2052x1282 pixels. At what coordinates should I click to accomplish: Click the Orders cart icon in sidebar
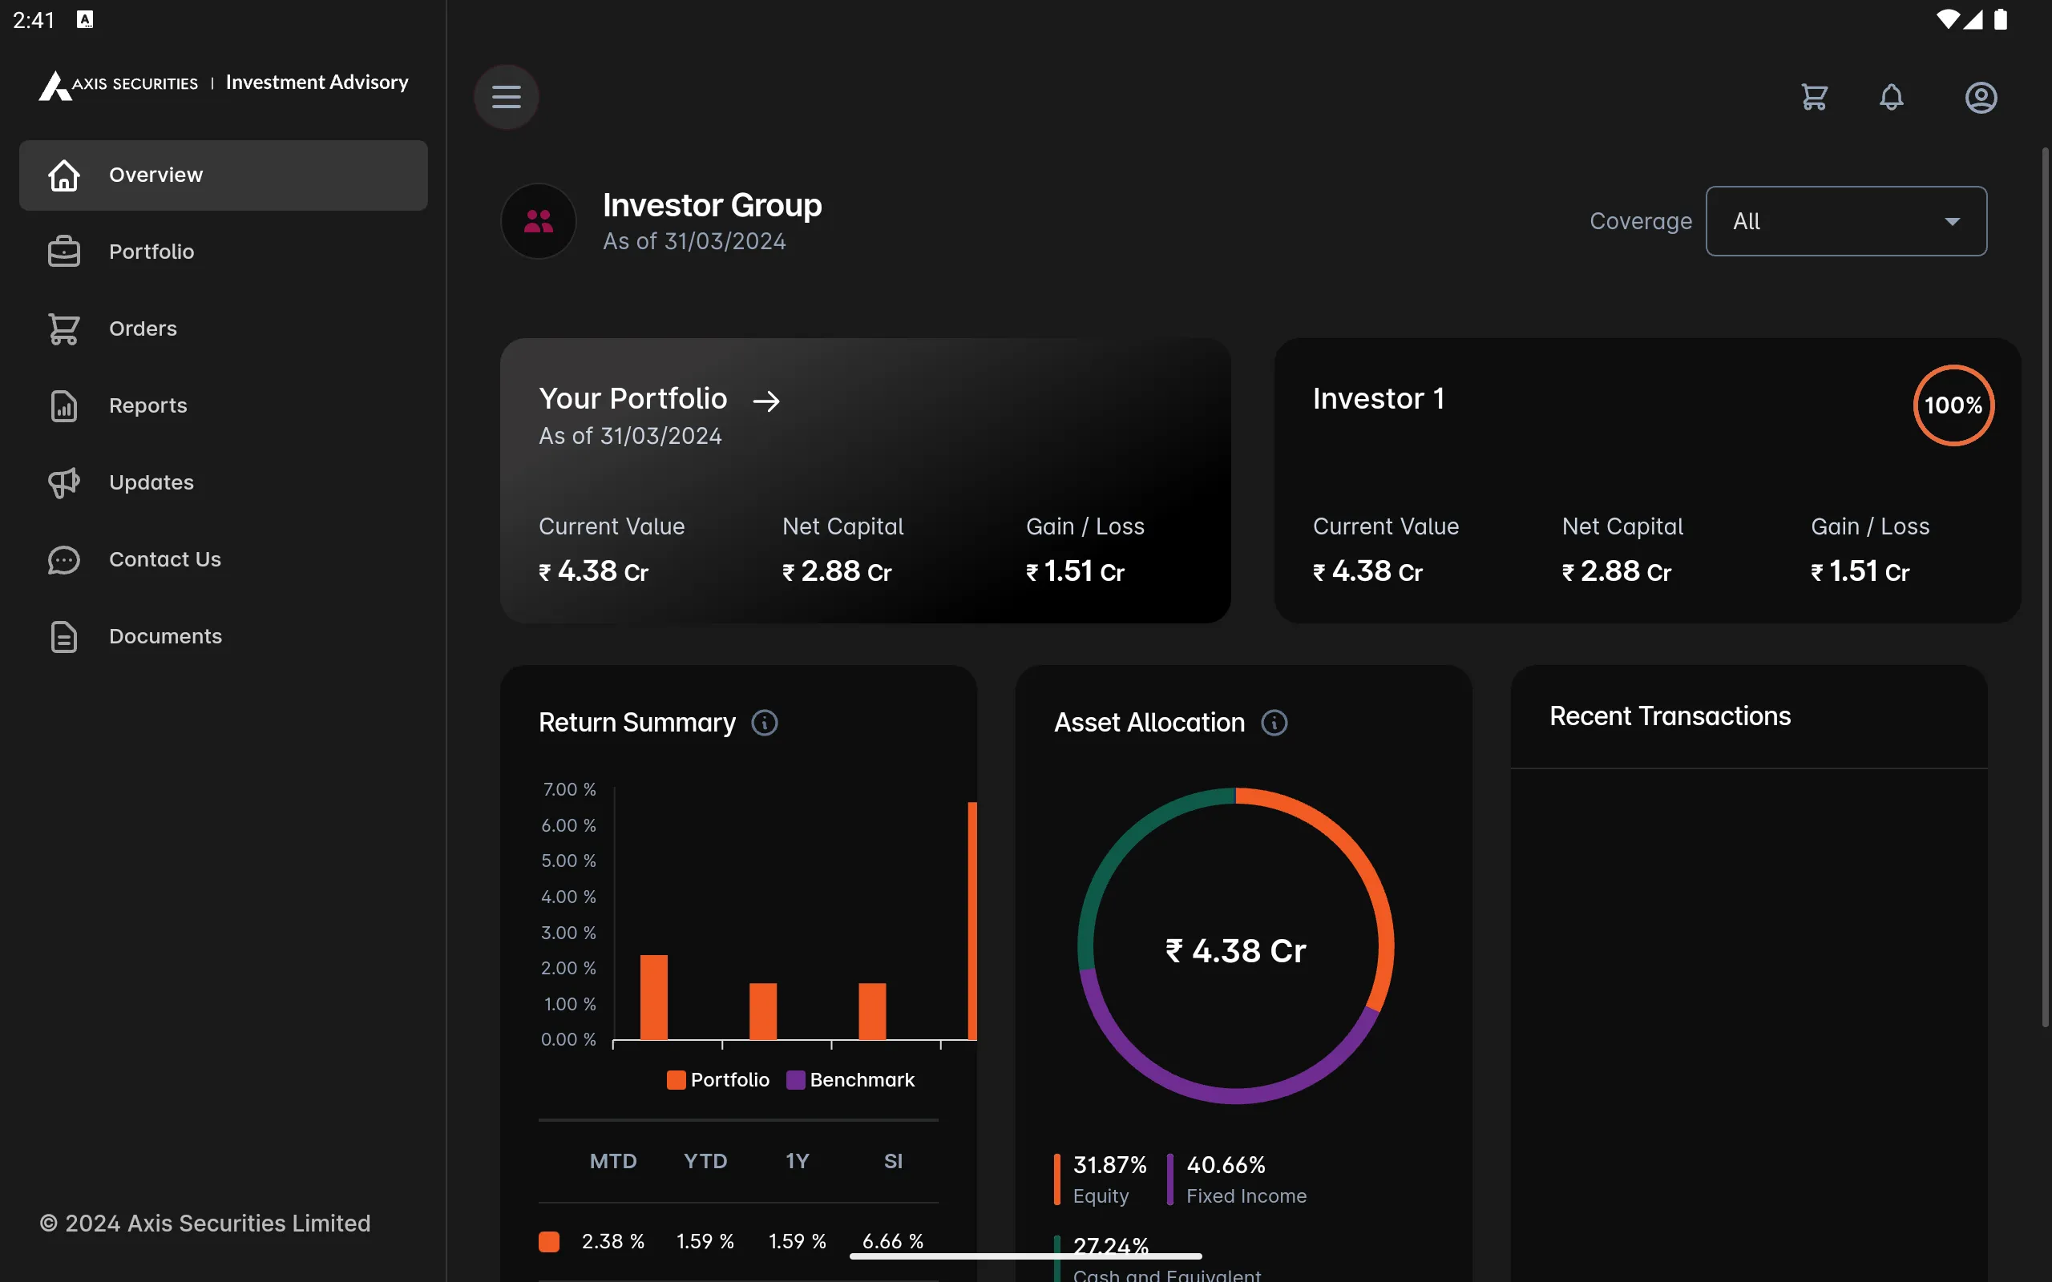point(63,329)
